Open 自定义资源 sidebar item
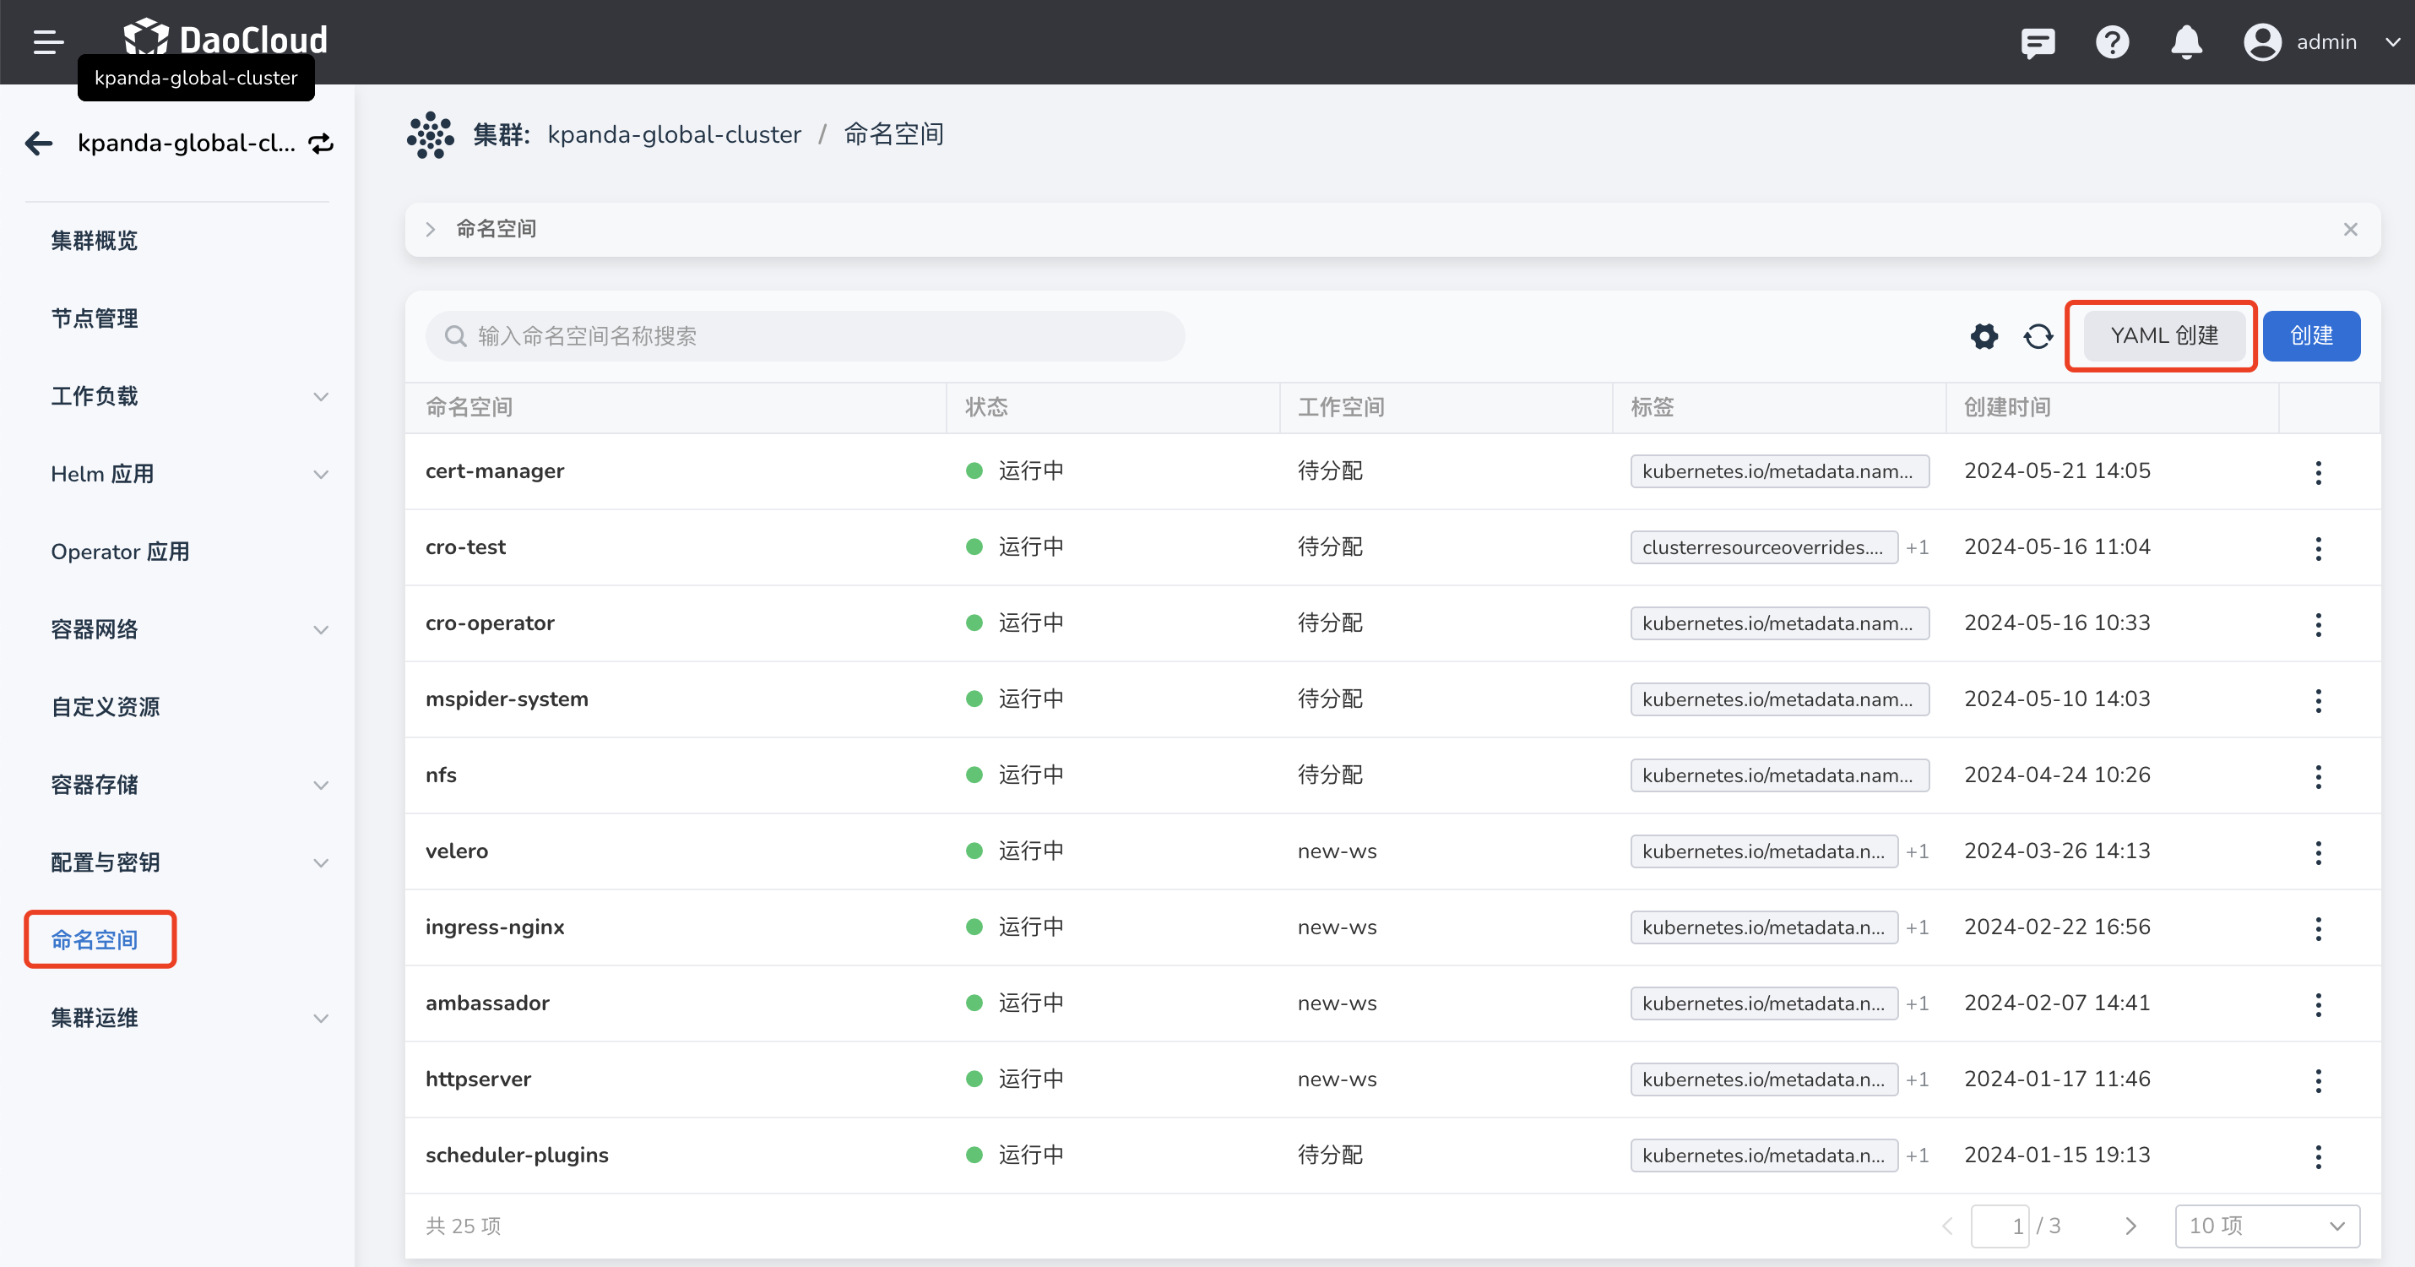The image size is (2415, 1267). tap(105, 706)
